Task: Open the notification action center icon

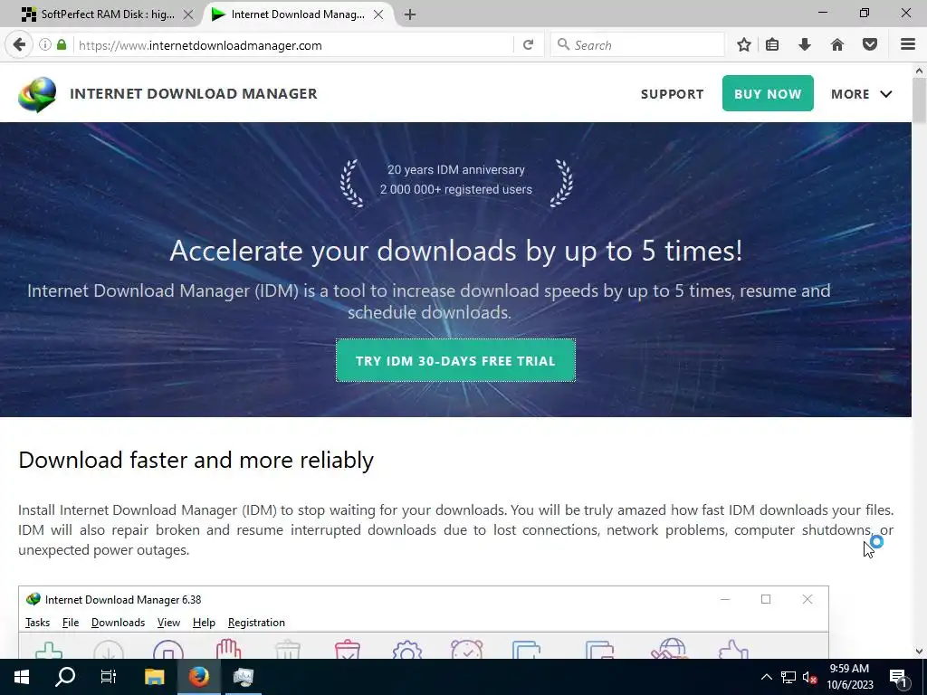Action: pos(899,678)
